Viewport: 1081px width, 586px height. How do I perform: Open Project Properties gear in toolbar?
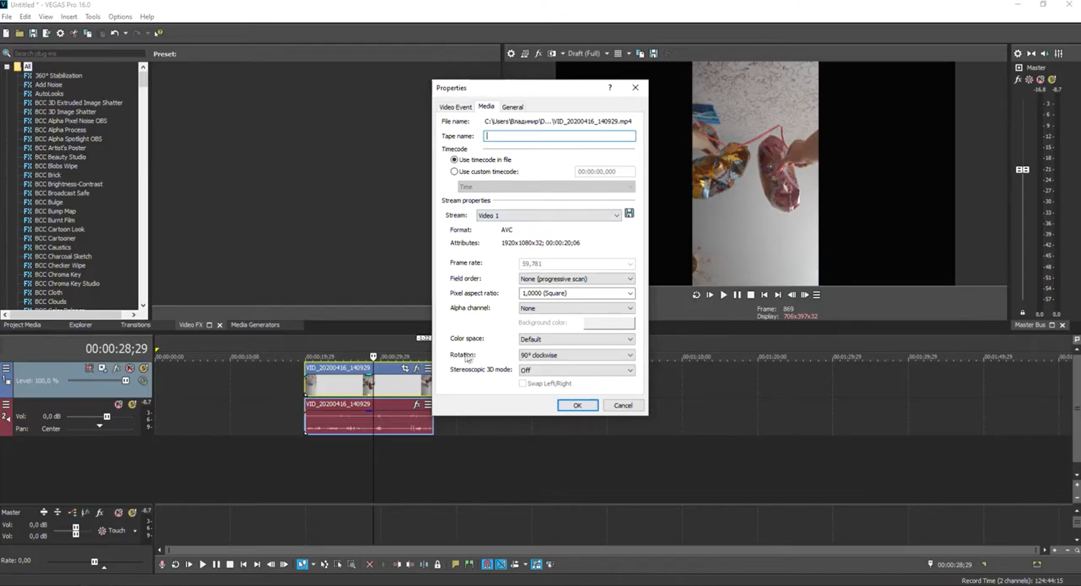pos(60,33)
